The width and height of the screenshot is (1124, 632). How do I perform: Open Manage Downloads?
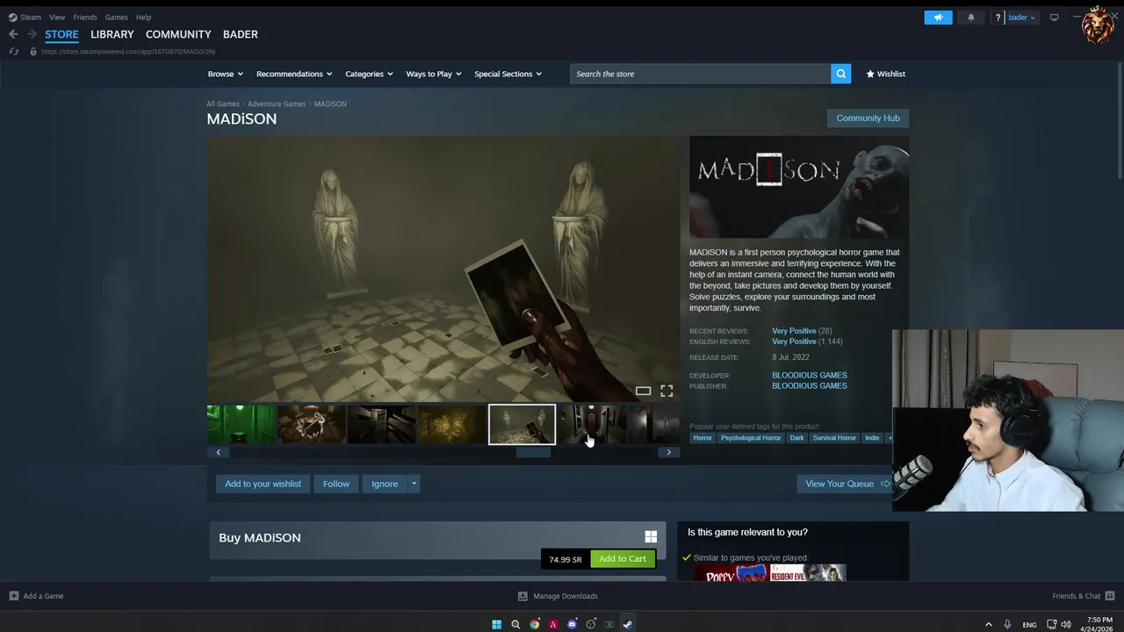(x=558, y=596)
